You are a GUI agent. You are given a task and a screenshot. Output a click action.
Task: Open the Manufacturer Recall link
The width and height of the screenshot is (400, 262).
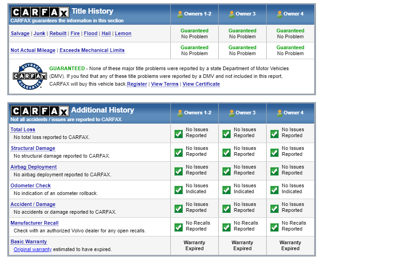point(34,223)
